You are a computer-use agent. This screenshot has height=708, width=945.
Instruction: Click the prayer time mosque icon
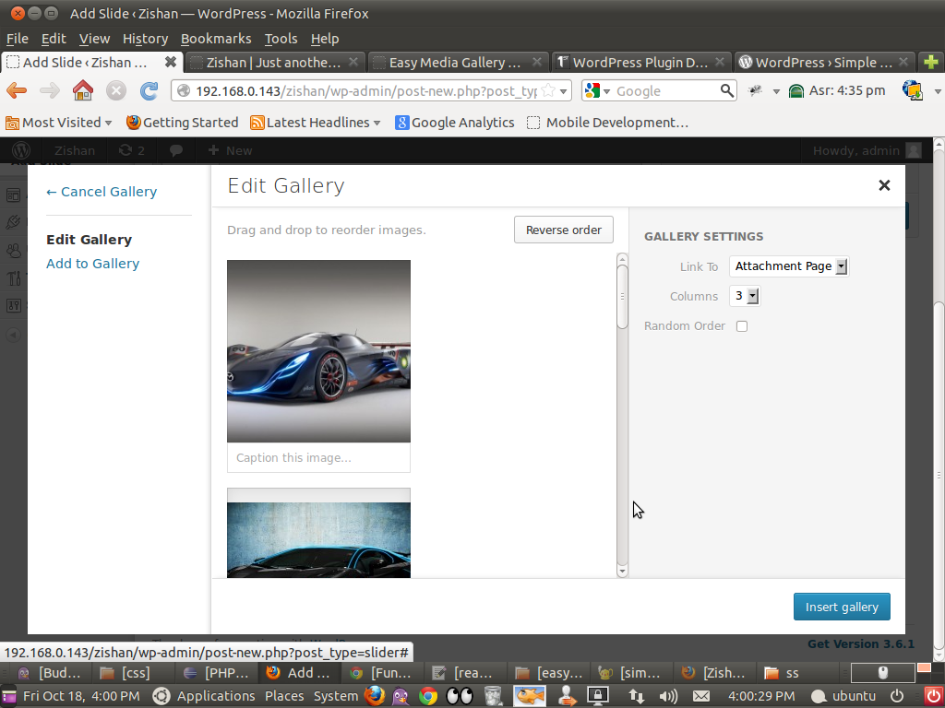pyautogui.click(x=796, y=91)
